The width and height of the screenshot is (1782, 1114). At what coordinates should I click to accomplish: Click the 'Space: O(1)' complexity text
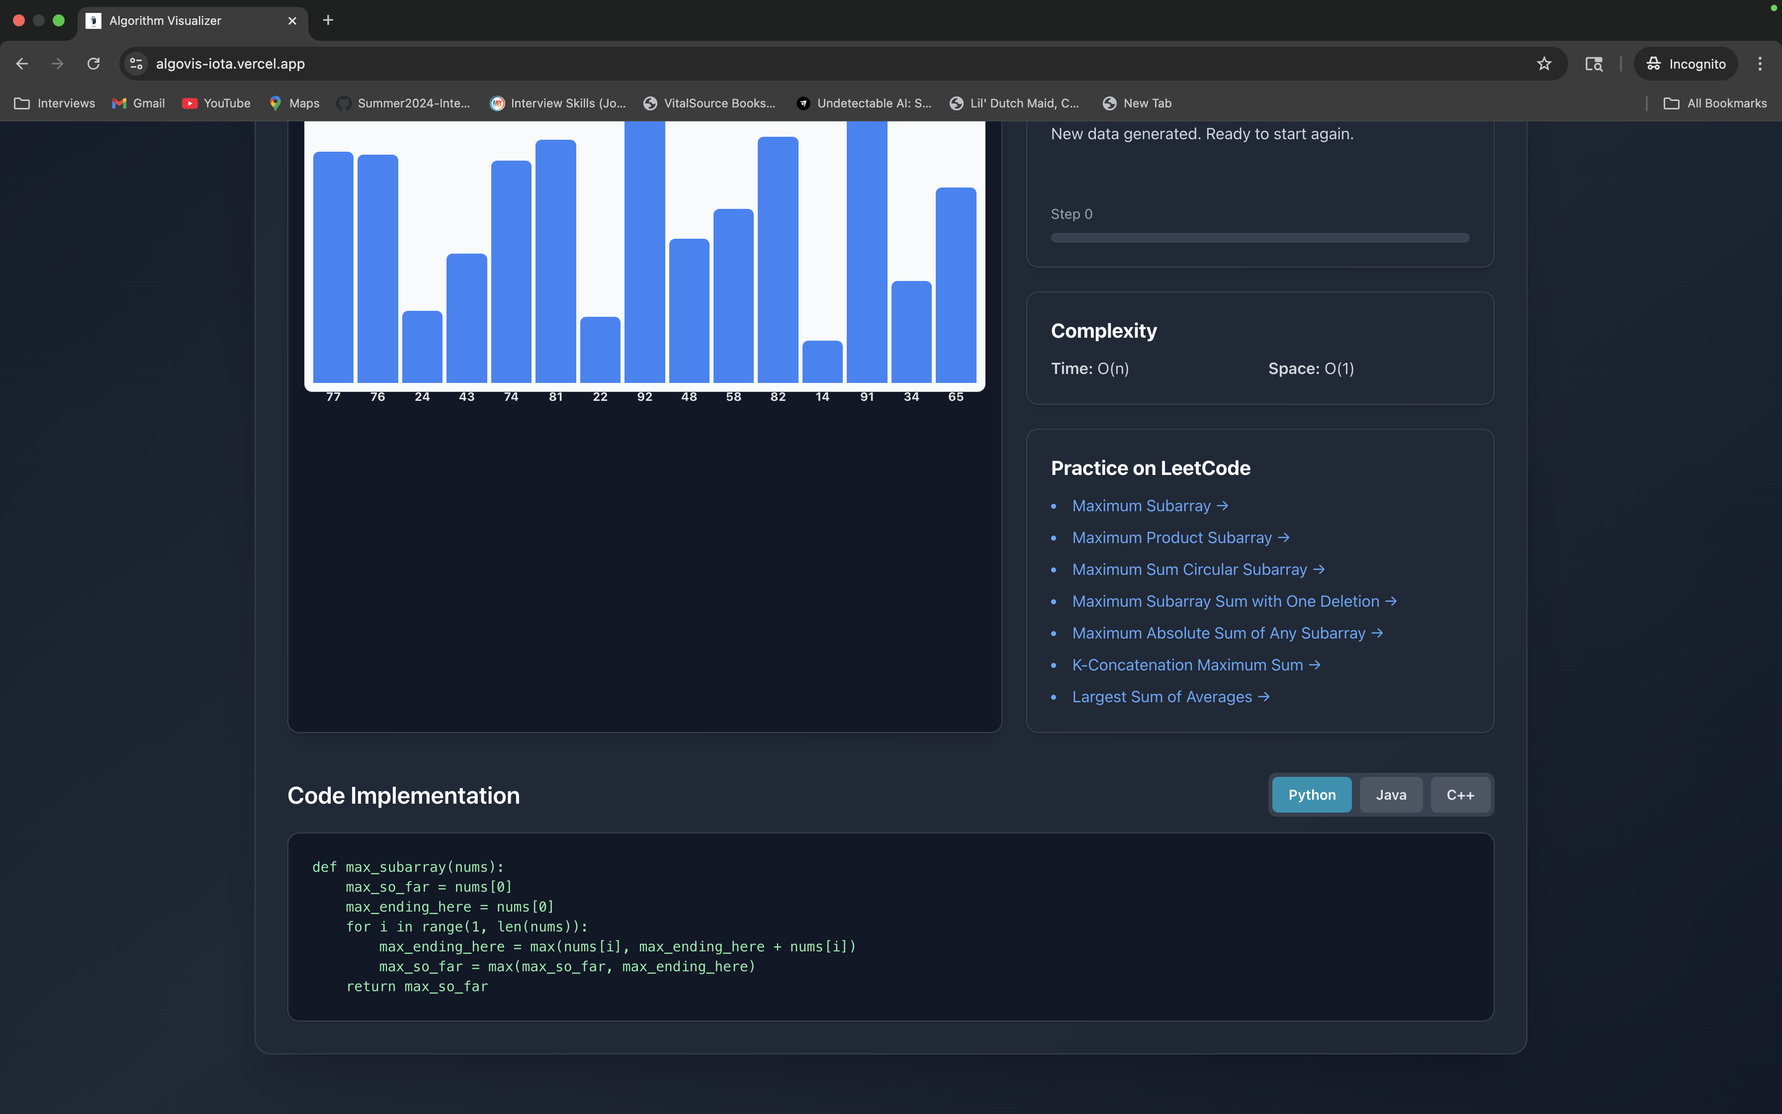tap(1311, 369)
